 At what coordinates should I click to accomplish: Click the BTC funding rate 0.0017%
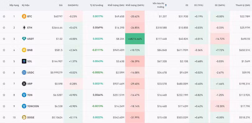point(98,16)
